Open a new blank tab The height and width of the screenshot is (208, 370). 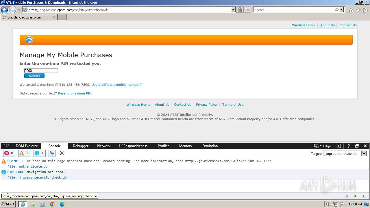coord(62,17)
